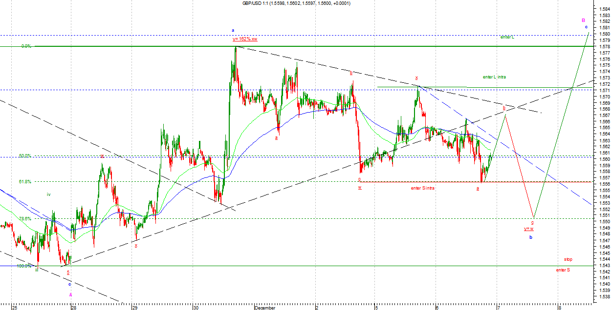Select the red 'y= w' projection label

528,229
